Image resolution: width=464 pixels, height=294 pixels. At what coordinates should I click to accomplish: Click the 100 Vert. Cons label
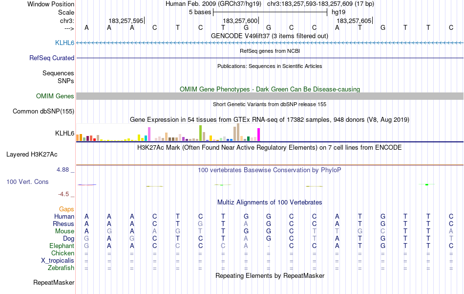[27, 181]
